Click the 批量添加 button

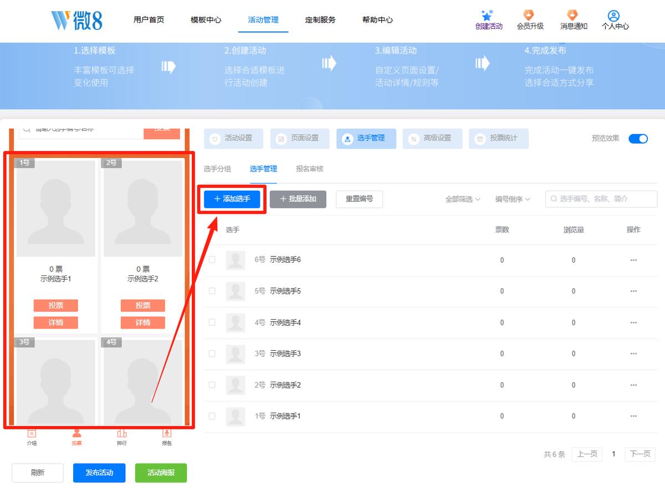point(298,199)
